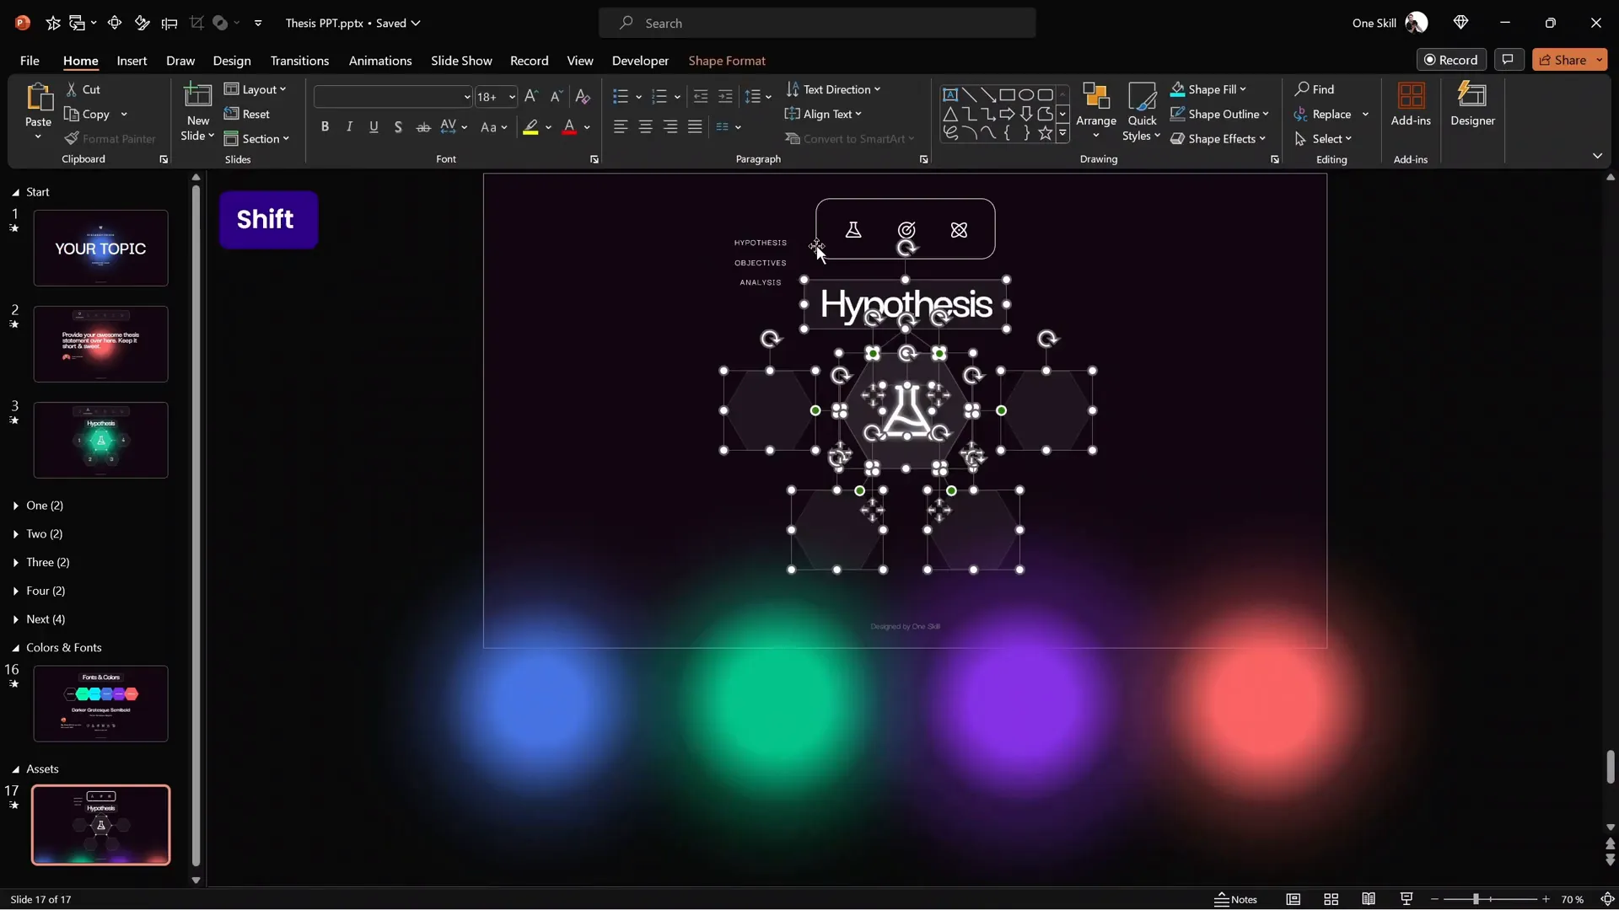Image resolution: width=1619 pixels, height=910 pixels.
Task: Click the Arrange objects icon
Action: tap(1096, 97)
